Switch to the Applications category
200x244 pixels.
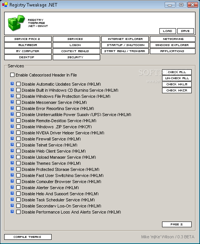173,51
